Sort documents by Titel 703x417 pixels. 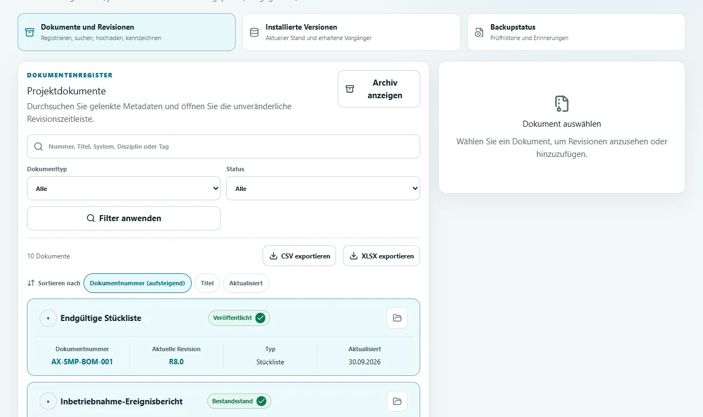point(207,283)
